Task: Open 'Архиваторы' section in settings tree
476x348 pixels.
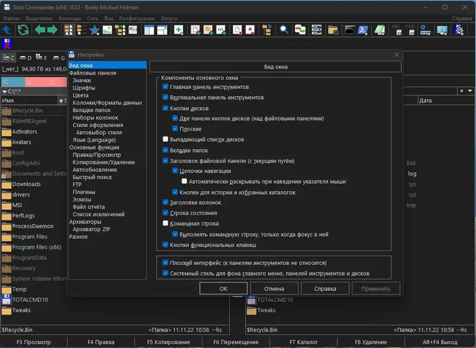Action: [x=85, y=222]
